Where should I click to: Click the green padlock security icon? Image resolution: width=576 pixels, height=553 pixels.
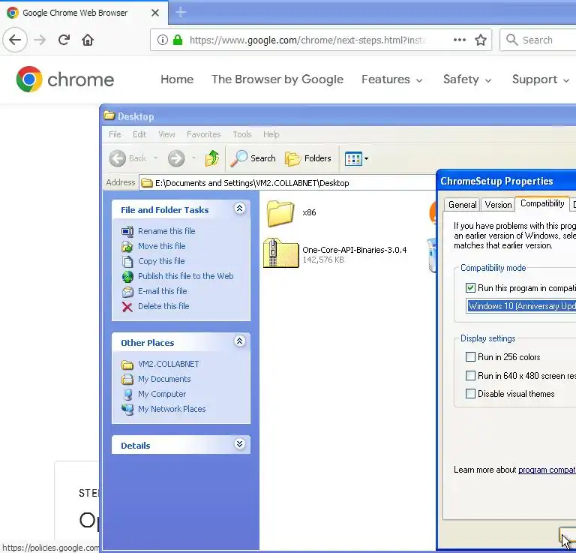[178, 40]
